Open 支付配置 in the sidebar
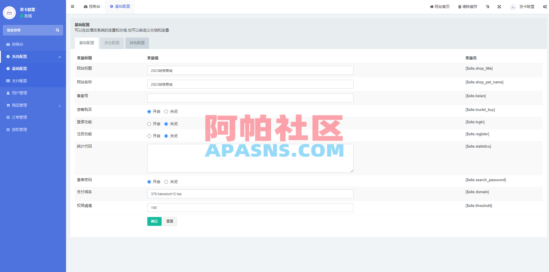The width and height of the screenshot is (549, 272). click(20, 81)
